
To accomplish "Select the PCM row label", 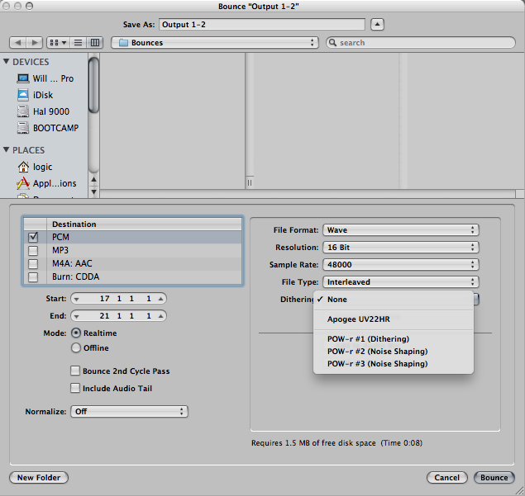I will [x=60, y=237].
